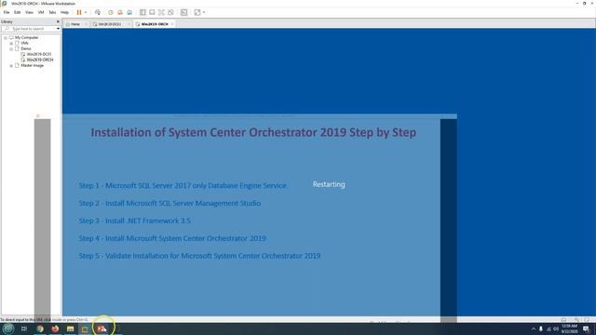
Task: Open the VM menu
Action: [x=41, y=12]
